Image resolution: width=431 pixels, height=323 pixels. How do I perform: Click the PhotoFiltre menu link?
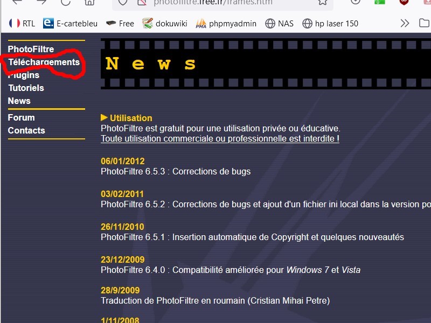click(x=31, y=49)
